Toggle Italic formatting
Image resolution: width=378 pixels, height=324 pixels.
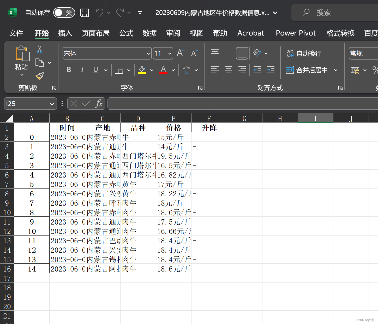[82, 69]
